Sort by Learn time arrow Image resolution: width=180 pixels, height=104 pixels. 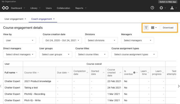tap(148, 72)
